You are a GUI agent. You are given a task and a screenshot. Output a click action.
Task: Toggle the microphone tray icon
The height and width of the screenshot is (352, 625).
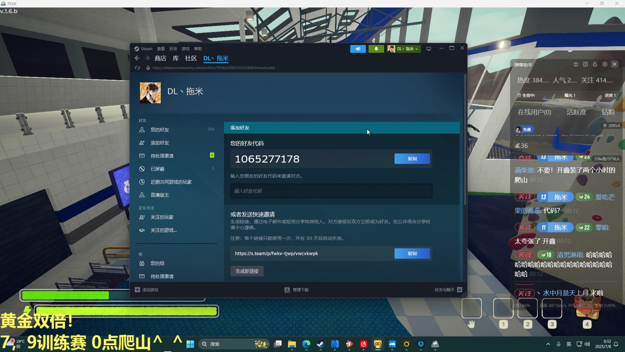(x=559, y=344)
